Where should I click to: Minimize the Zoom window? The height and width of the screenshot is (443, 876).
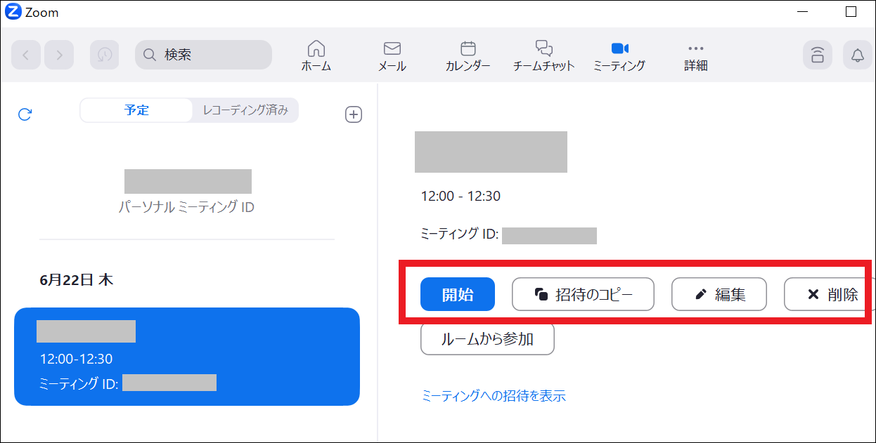point(803,12)
